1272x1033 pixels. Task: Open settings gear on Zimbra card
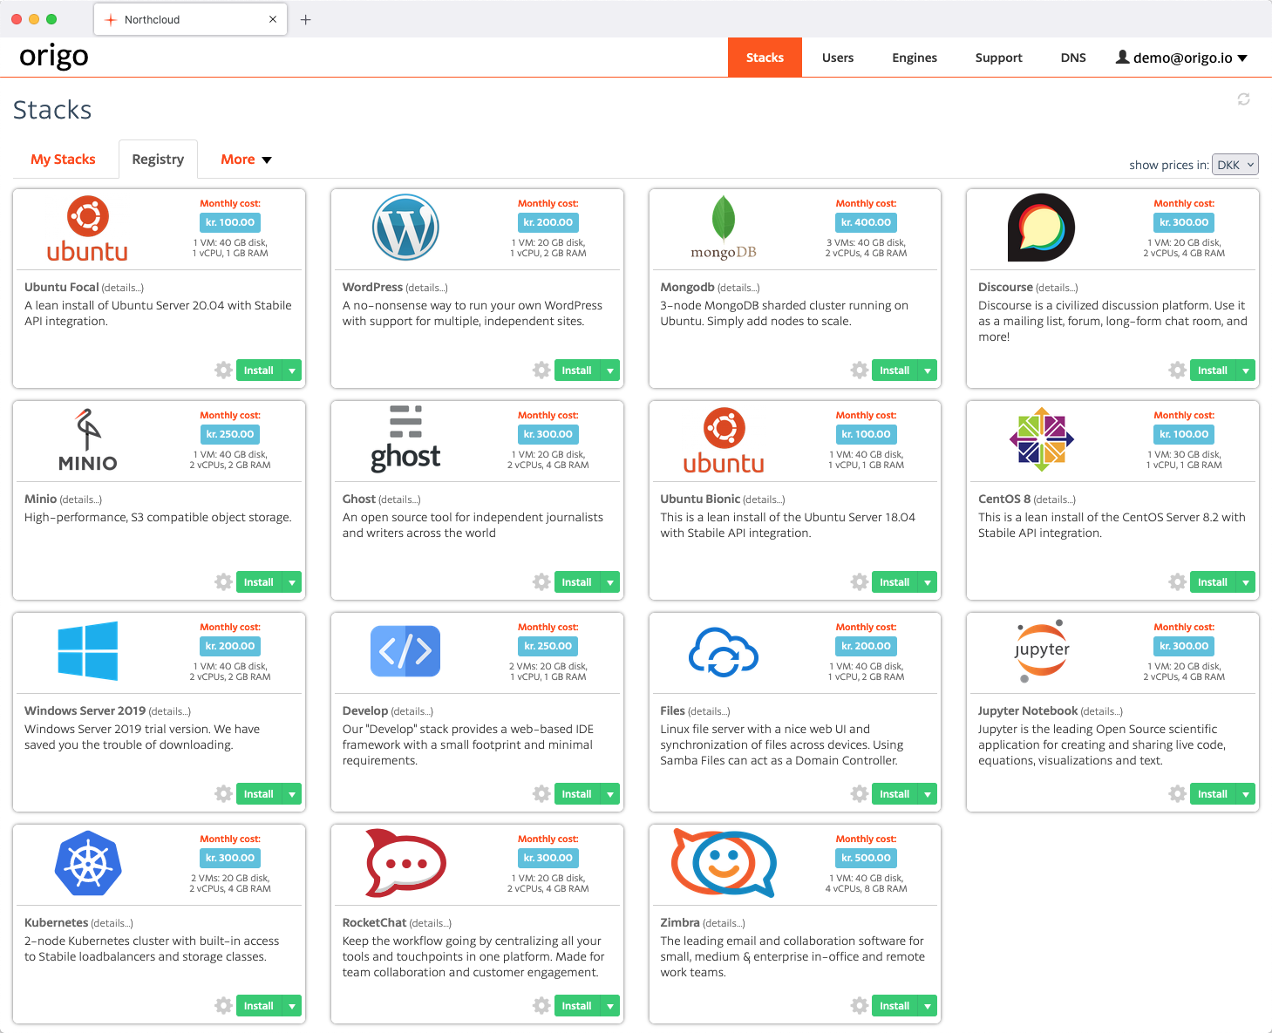point(860,1006)
